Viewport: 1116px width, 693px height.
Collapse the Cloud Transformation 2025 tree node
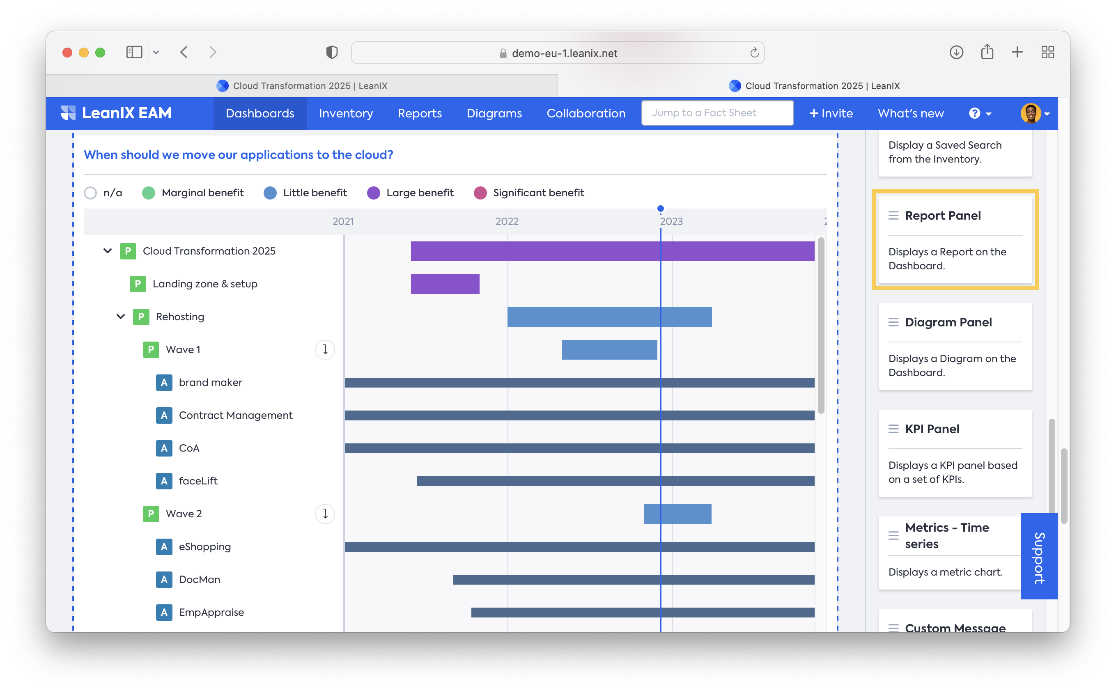pos(108,251)
